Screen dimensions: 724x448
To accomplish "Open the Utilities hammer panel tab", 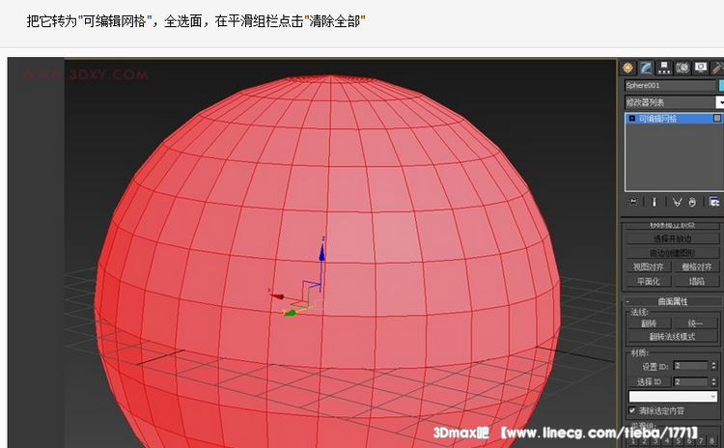I will 717,68.
